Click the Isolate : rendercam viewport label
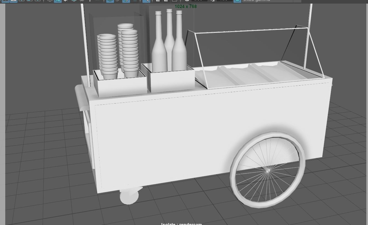 (182, 224)
